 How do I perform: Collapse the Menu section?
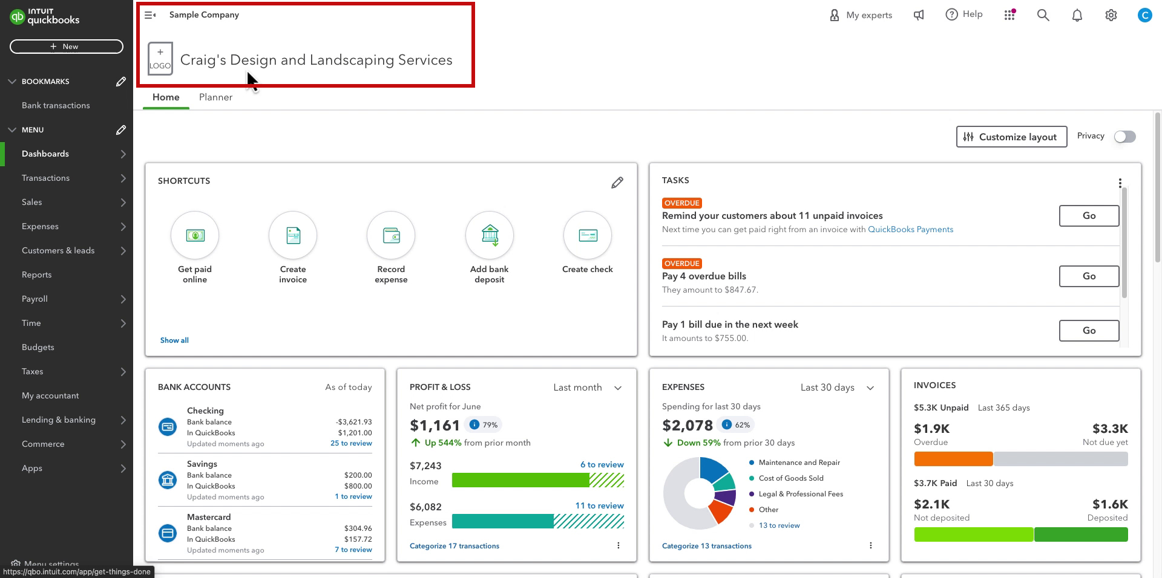(12, 130)
